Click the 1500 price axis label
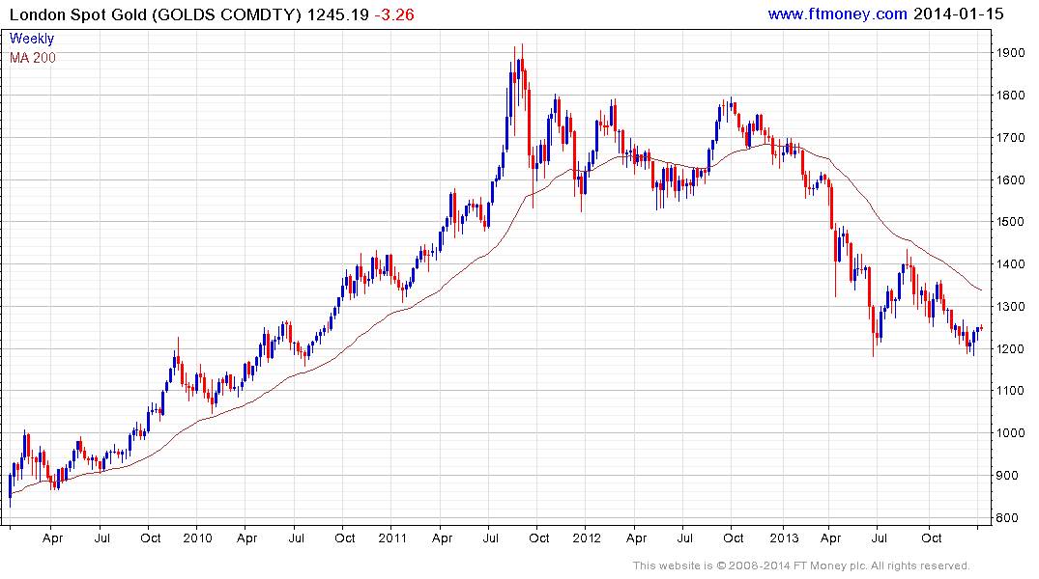 [x=1011, y=222]
